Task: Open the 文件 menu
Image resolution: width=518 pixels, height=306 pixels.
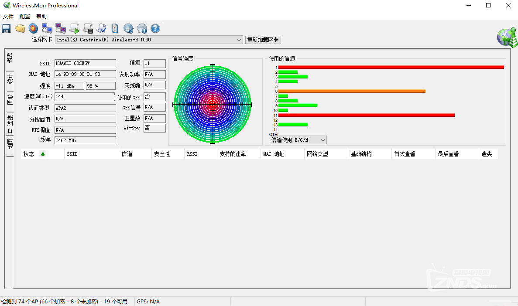Action: pos(8,16)
